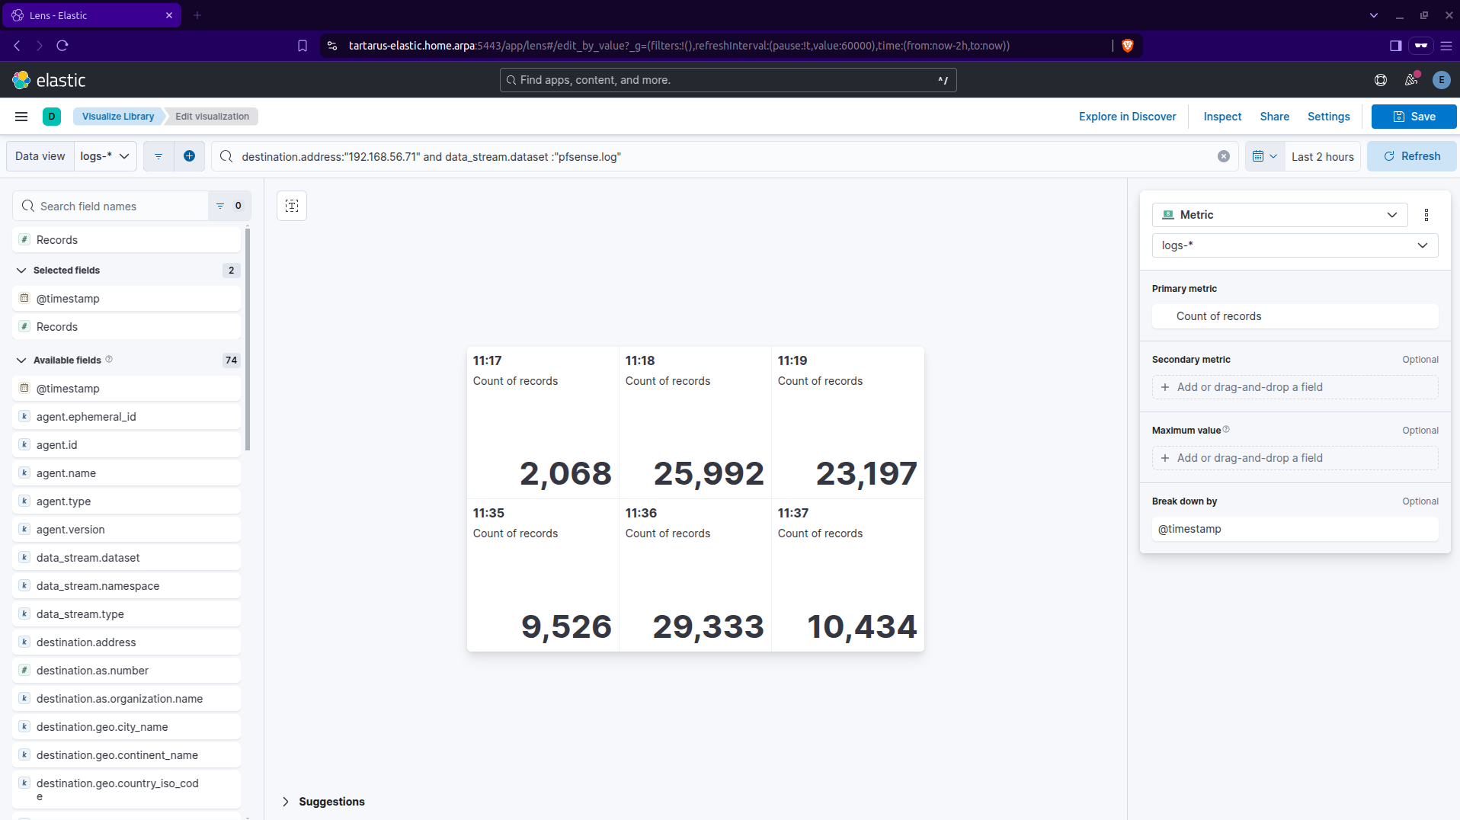This screenshot has height=820, width=1460.
Task: Clear the query with the X icon
Action: (1223, 156)
